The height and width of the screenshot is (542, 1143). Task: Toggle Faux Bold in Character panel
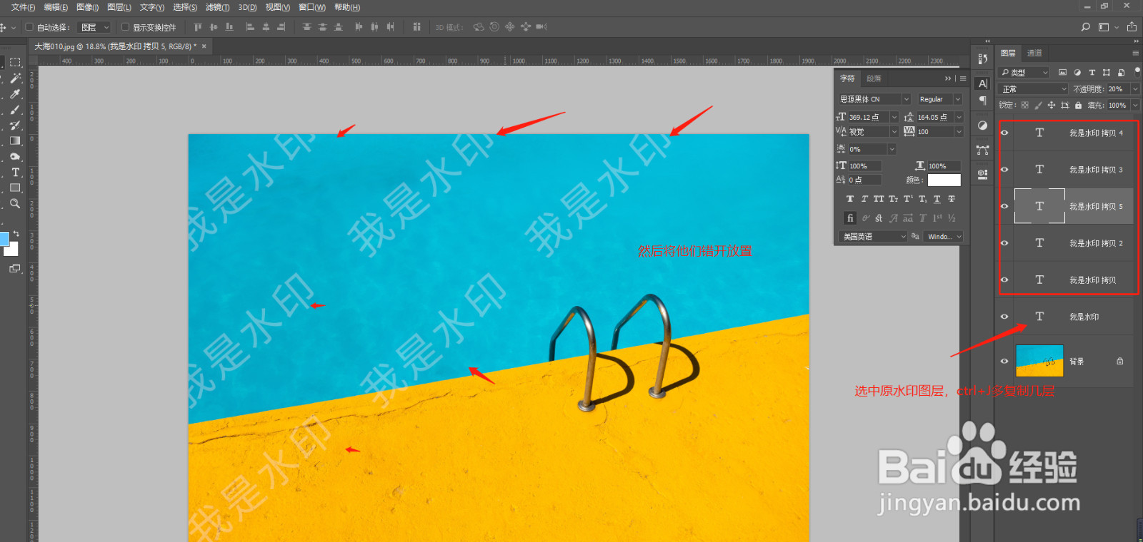pos(849,199)
